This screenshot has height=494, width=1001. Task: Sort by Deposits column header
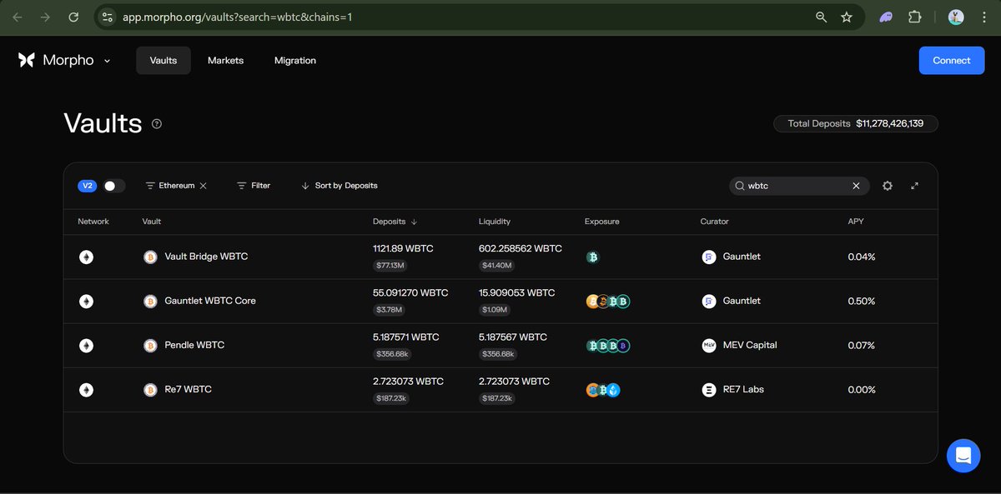coord(395,222)
